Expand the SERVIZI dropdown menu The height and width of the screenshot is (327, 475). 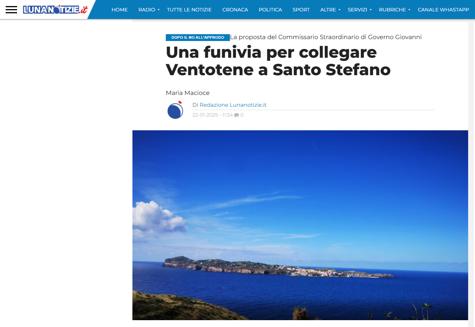pyautogui.click(x=360, y=9)
